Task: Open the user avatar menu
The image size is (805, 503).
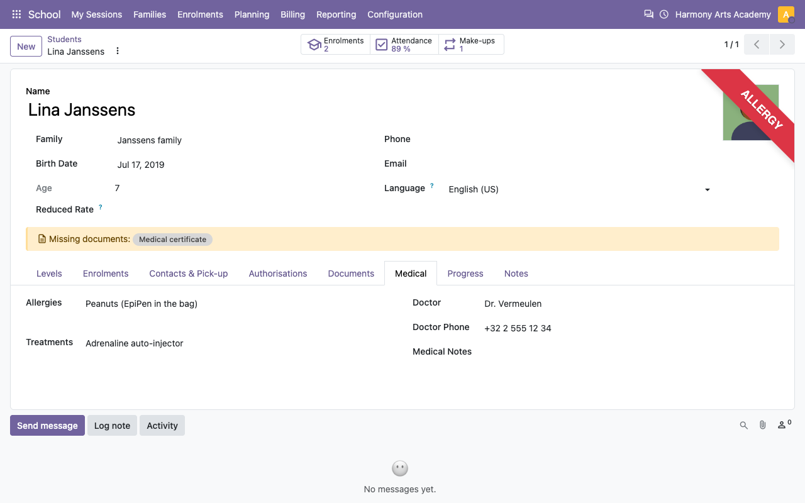Action: [786, 14]
